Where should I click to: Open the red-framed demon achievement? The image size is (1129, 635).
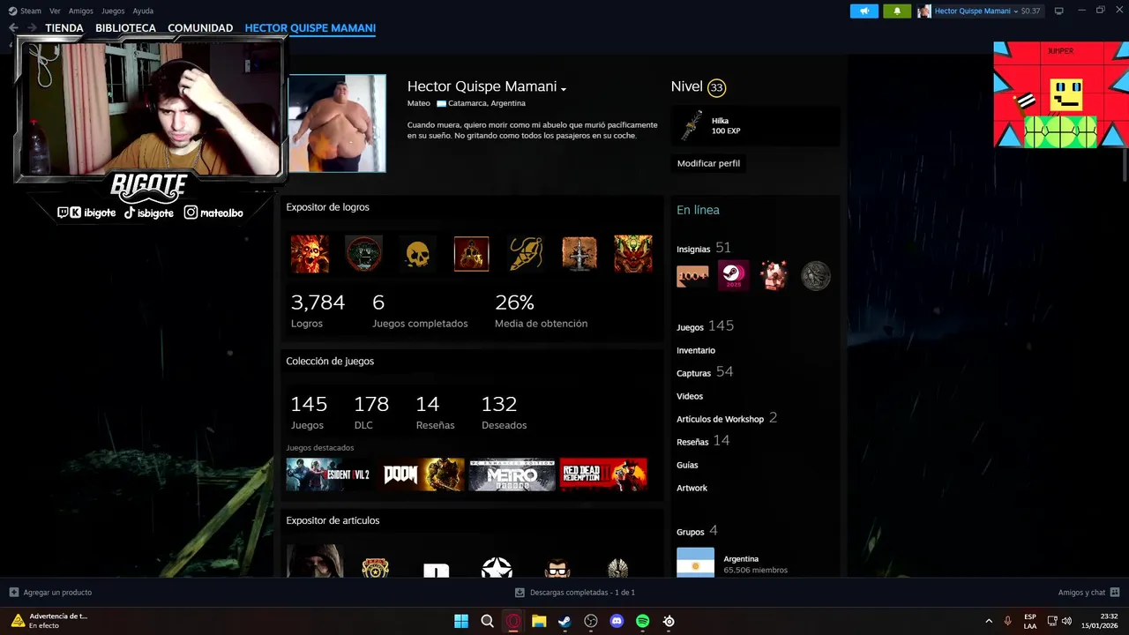(x=471, y=253)
